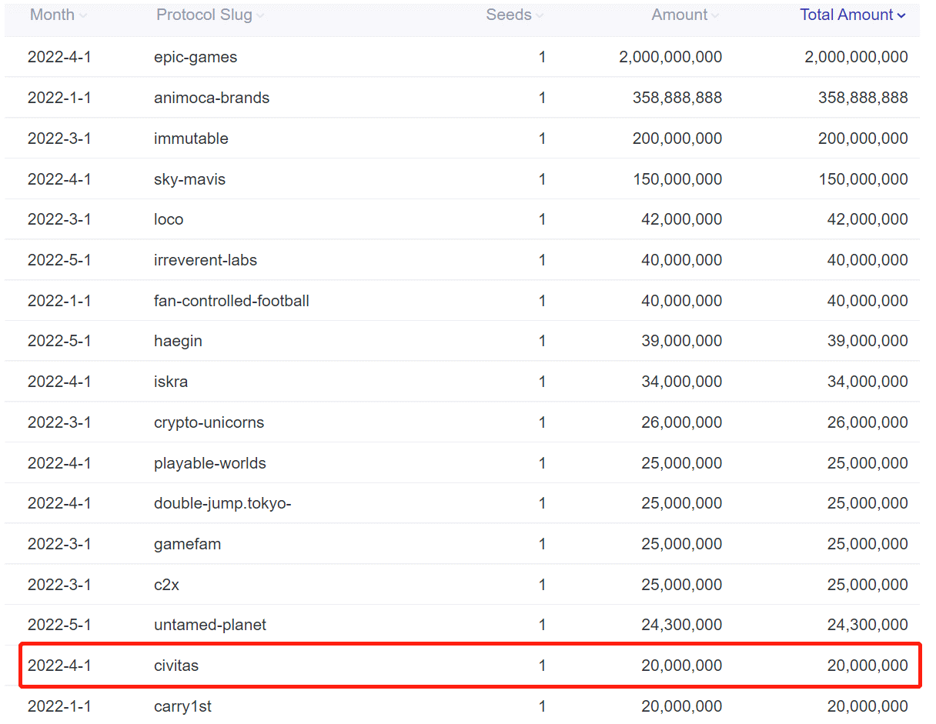Click the Amount column header
This screenshot has width=936, height=724.
click(685, 15)
